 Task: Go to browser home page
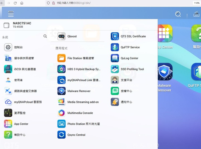[x=22, y=3]
